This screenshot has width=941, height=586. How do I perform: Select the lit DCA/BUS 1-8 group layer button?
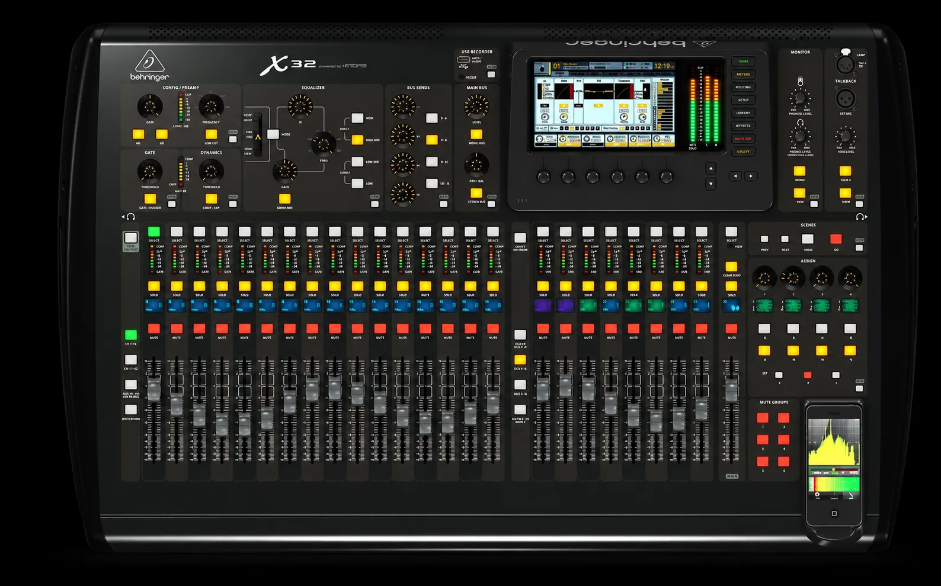[x=520, y=359]
